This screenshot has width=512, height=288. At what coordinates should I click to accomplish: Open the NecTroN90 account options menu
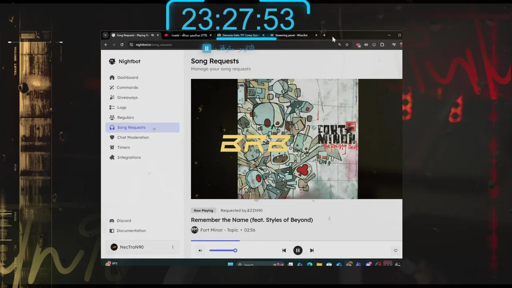[x=173, y=247]
